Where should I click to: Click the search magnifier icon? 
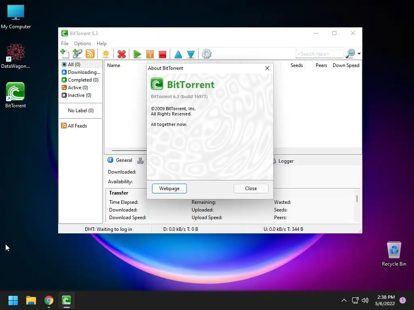(x=351, y=54)
